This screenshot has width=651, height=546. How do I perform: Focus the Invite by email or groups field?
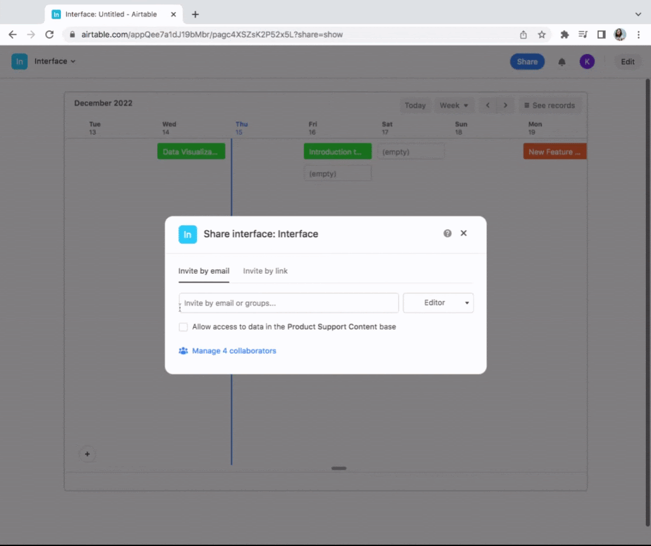tap(289, 303)
